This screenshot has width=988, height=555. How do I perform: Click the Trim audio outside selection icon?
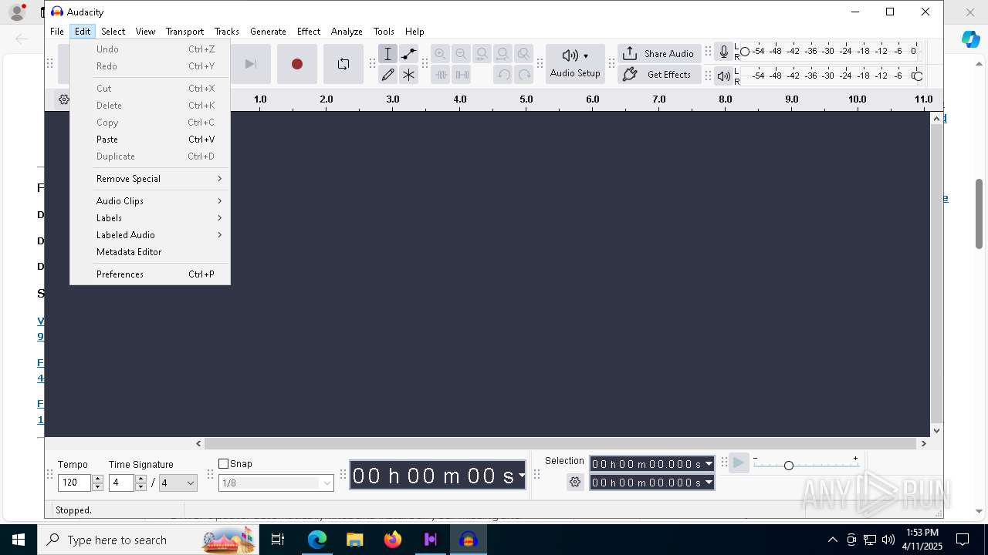point(441,75)
